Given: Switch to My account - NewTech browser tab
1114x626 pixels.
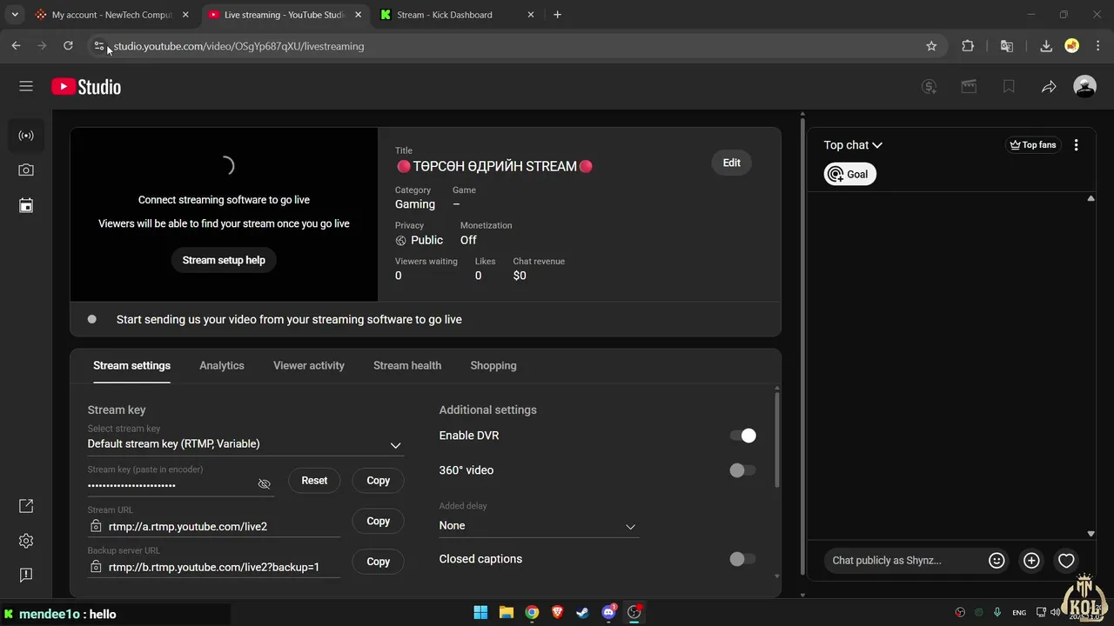Looking at the screenshot, I should point(111,15).
